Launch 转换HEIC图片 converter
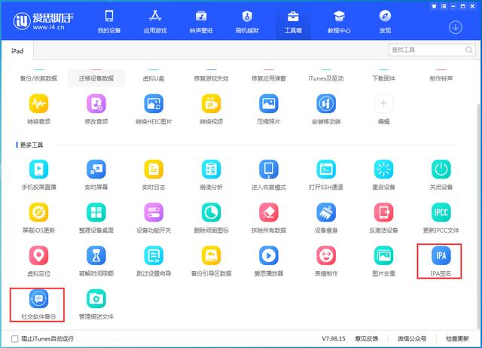This screenshot has height=348, width=482. (154, 104)
